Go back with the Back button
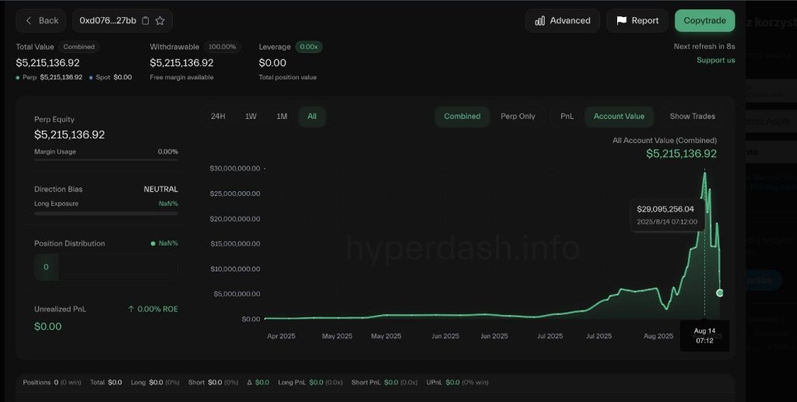The width and height of the screenshot is (797, 402). pyautogui.click(x=41, y=21)
